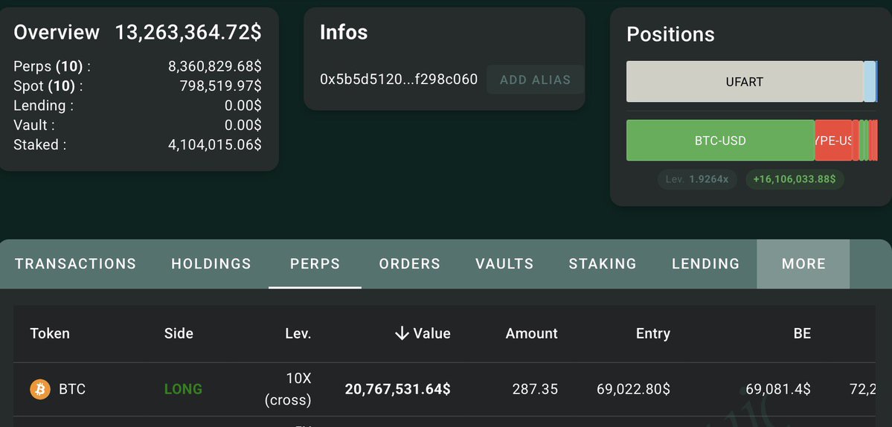The width and height of the screenshot is (892, 427).
Task: Sort table by Entry column header
Action: pyautogui.click(x=652, y=333)
